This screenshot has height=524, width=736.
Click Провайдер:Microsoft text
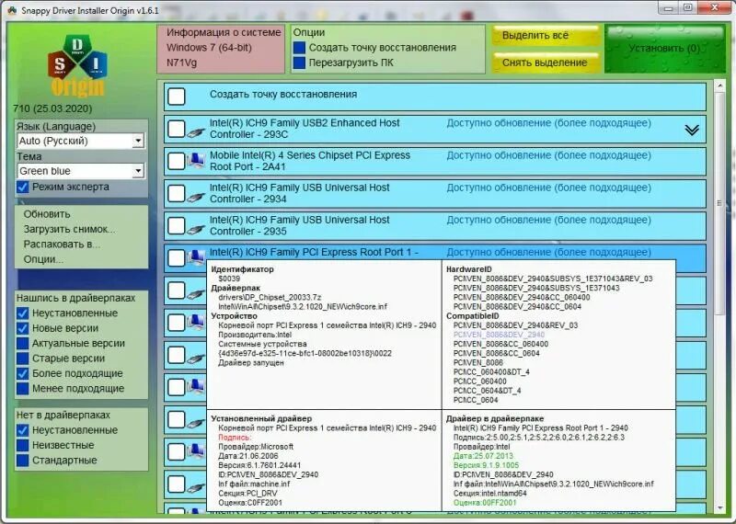tap(256, 447)
